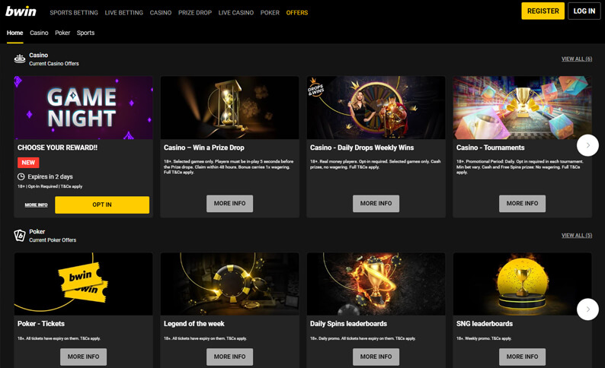Click View All (6) casino offers
605x368 pixels.
click(577, 59)
